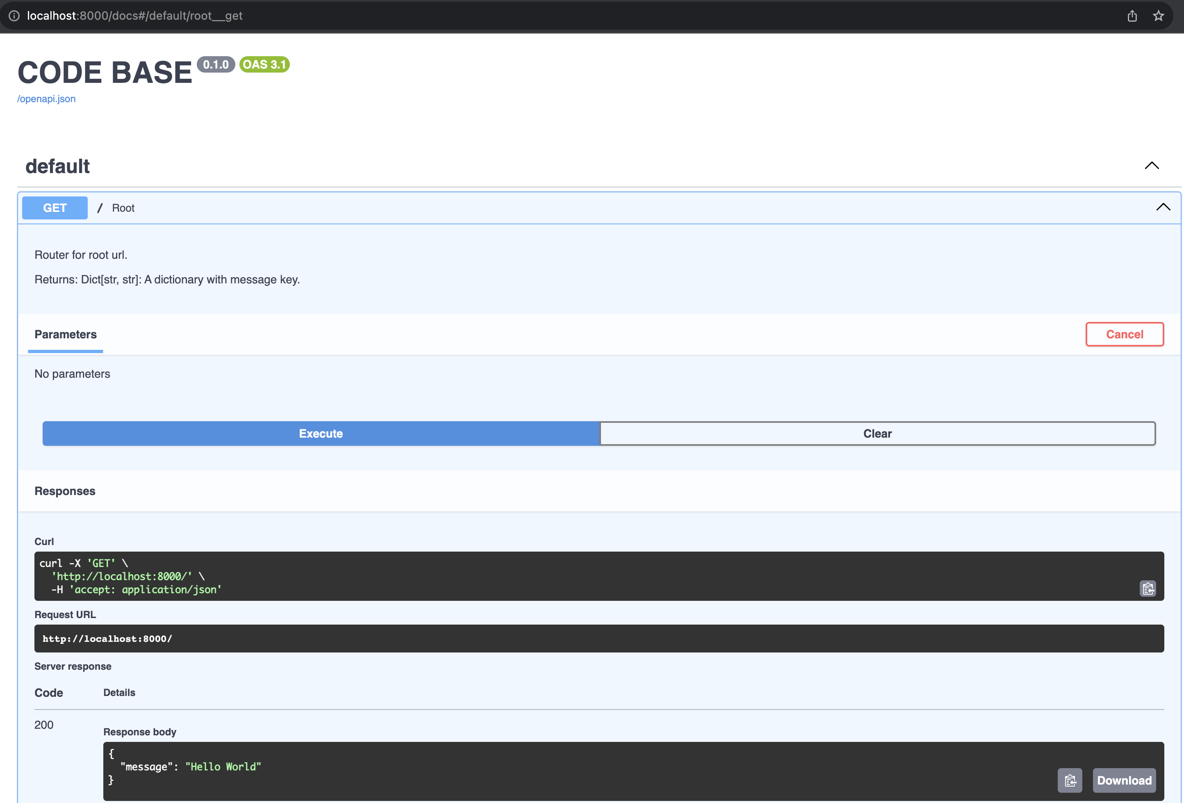The height and width of the screenshot is (803, 1184).
Task: Bookmark this page with star icon
Action: pos(1159,16)
